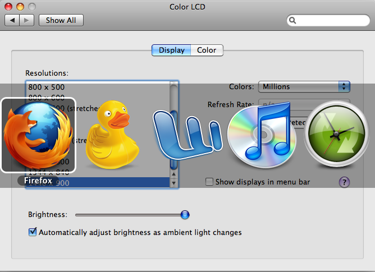Switch to iTunes music note icon
375x272 pixels.
[262, 135]
